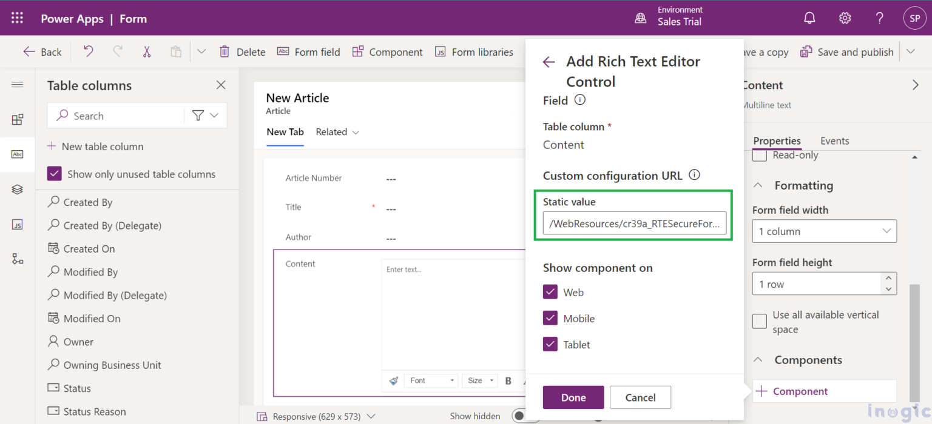
Task: Click Save and publish
Action: tap(846, 51)
